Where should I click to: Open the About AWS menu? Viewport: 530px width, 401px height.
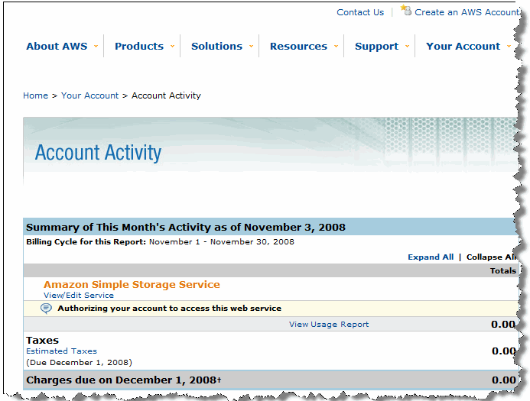pyautogui.click(x=57, y=46)
